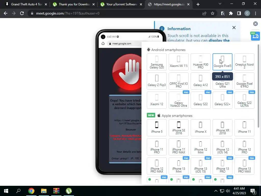Open Windows taskbar search
This screenshot has height=196, width=261.
point(18,191)
